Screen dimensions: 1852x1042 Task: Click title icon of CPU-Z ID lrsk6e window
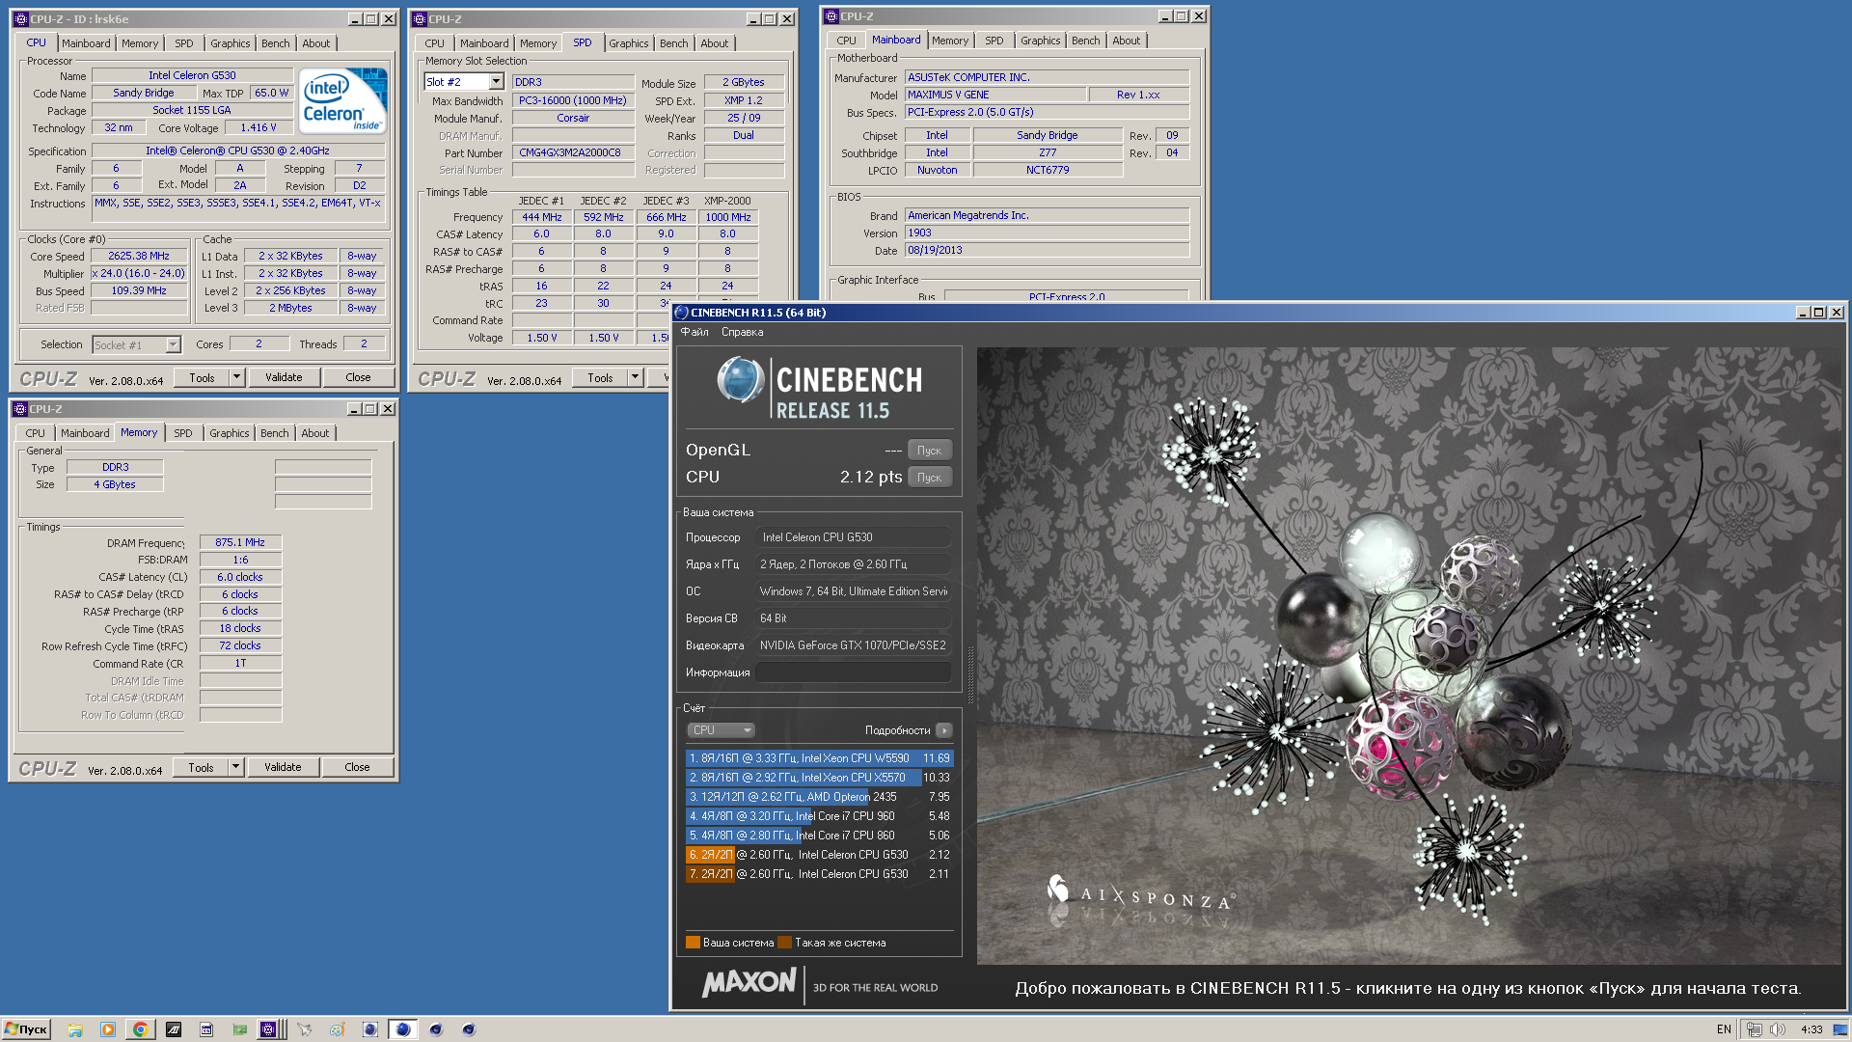click(20, 19)
